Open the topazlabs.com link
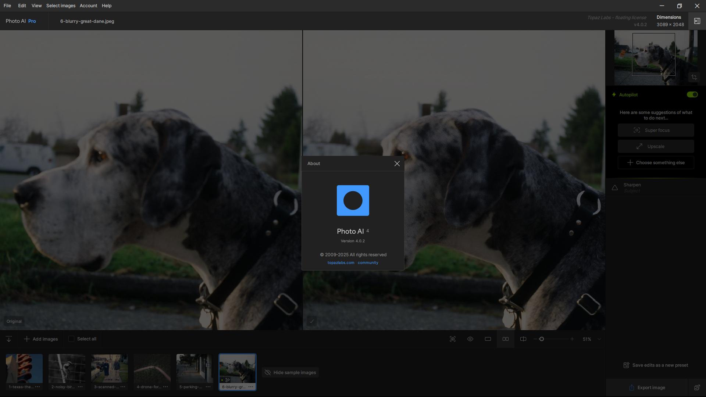Screen dimensions: 706x397 pos(341,263)
